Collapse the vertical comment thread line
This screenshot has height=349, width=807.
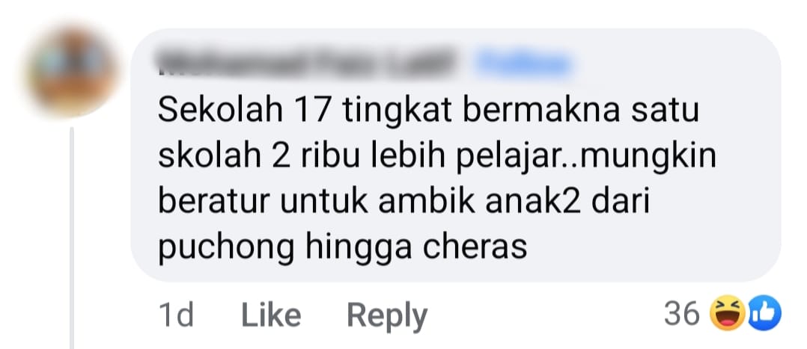[72, 238]
